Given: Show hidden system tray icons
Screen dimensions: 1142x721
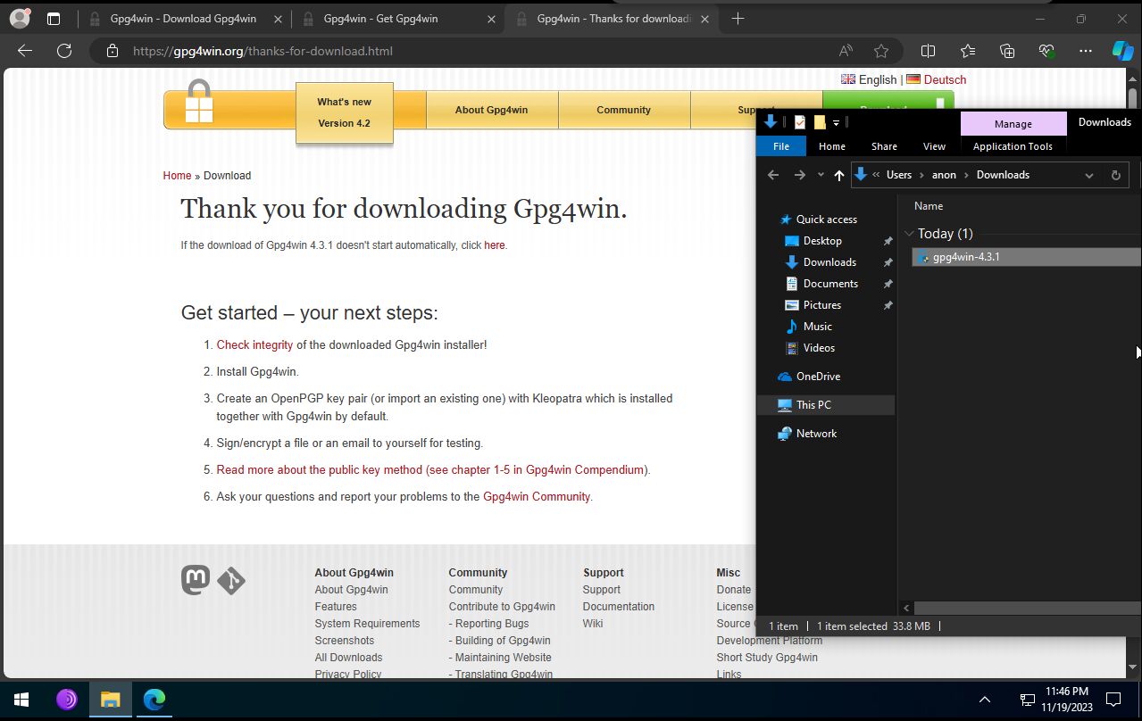Looking at the screenshot, I should click(x=985, y=700).
